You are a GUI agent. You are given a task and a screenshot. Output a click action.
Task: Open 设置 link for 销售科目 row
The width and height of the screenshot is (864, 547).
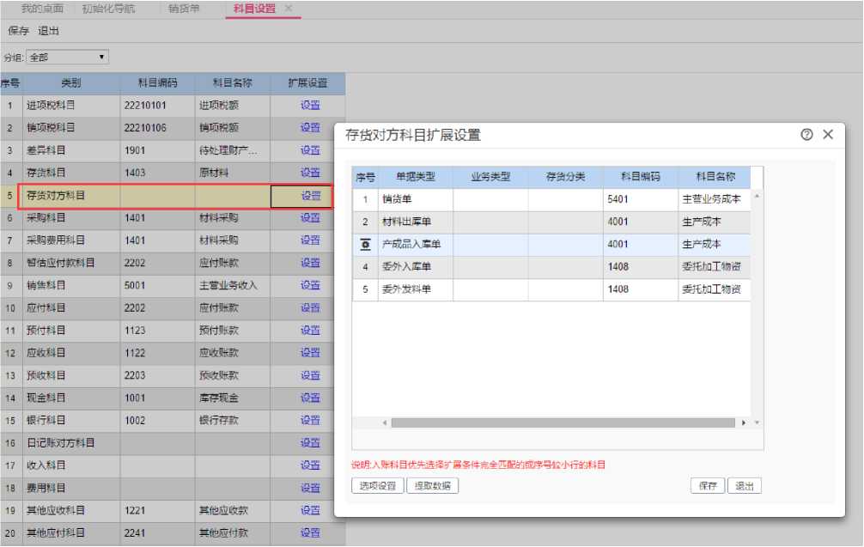tap(310, 285)
